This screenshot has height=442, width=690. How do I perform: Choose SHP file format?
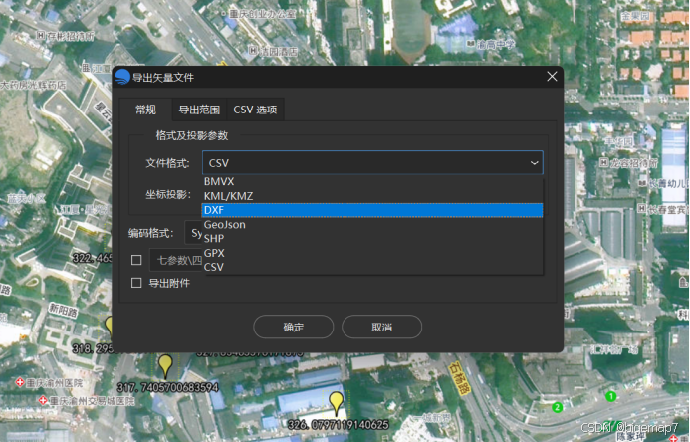click(x=371, y=239)
